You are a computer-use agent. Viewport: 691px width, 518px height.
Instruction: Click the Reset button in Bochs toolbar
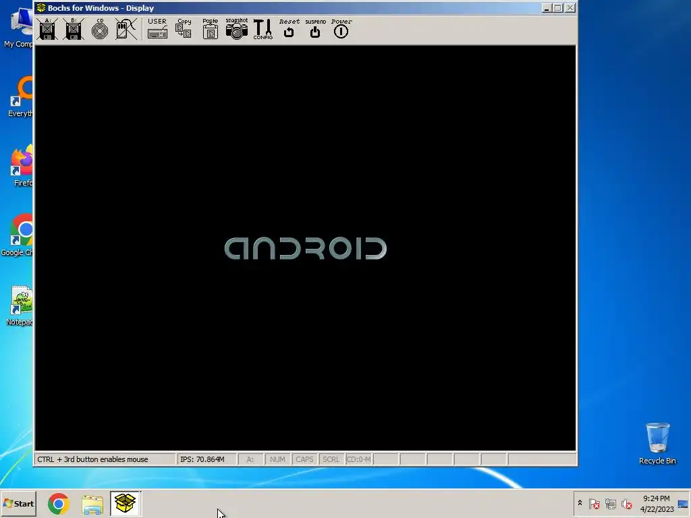[289, 29]
